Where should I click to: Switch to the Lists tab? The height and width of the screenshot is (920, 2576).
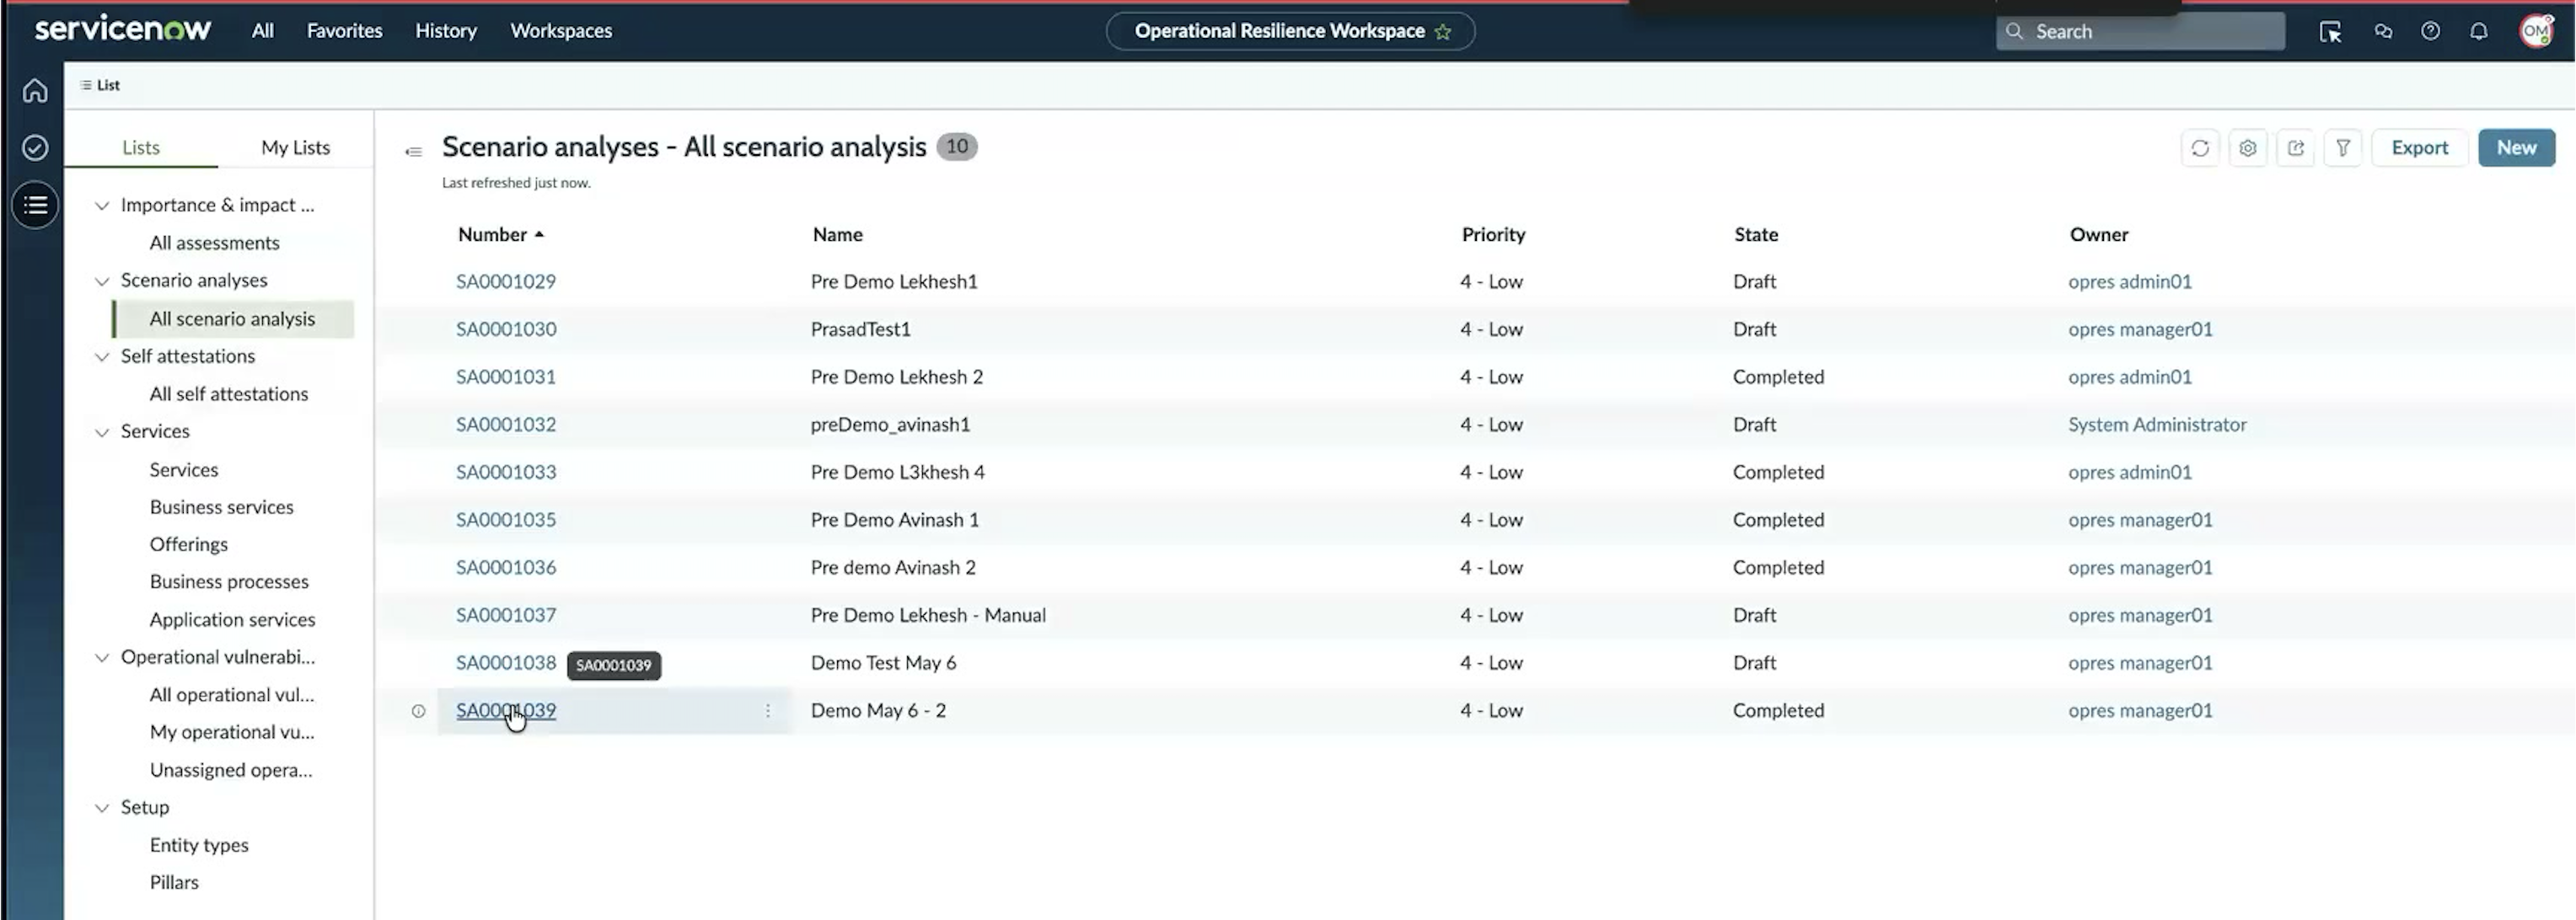(141, 148)
